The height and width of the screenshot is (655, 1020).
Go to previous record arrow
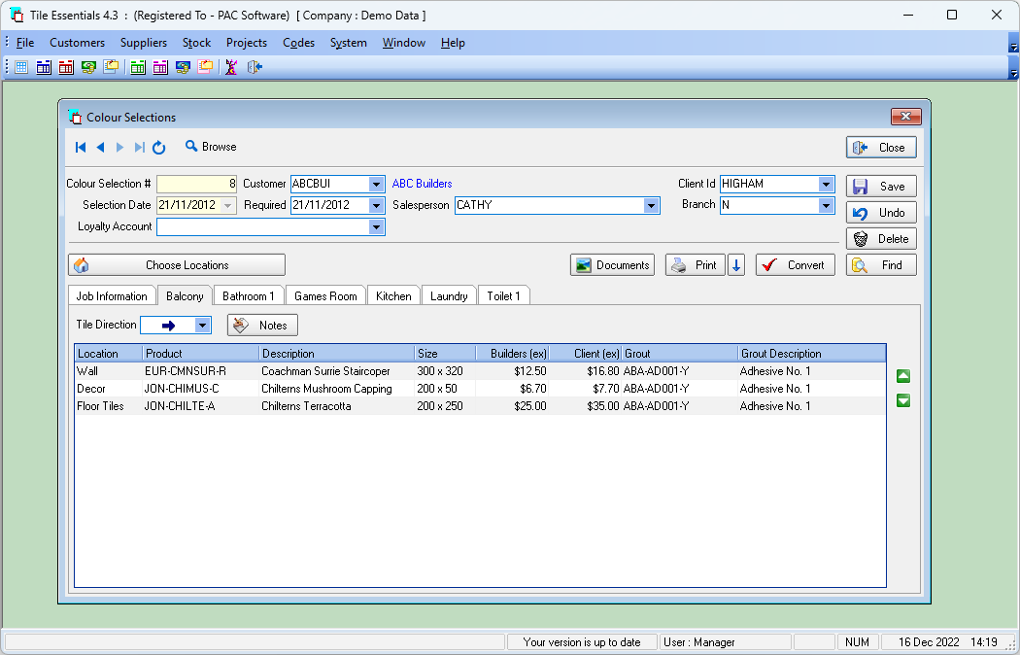pyautogui.click(x=100, y=148)
